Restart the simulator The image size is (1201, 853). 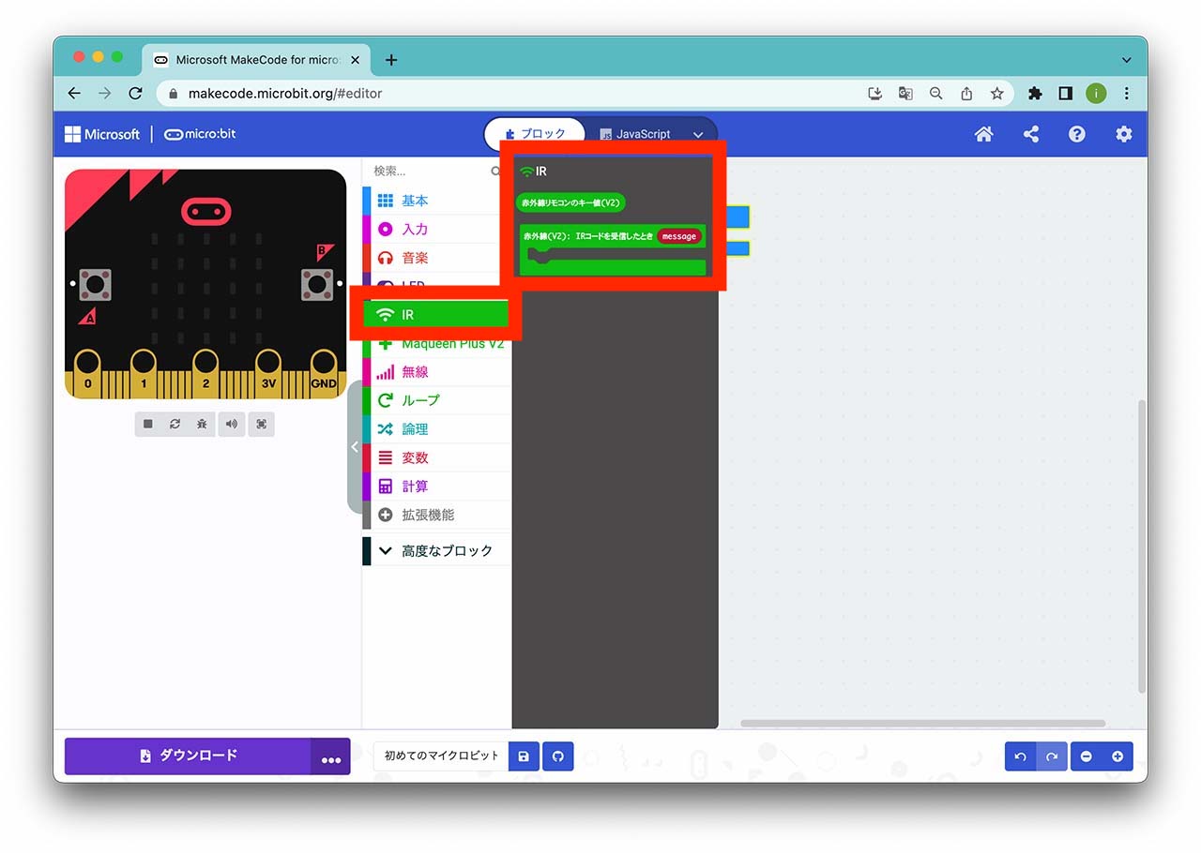tap(175, 424)
